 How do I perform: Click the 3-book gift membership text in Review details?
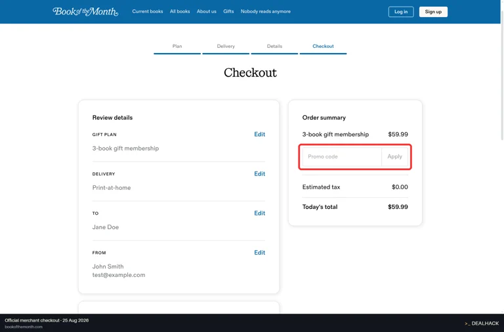pyautogui.click(x=126, y=149)
